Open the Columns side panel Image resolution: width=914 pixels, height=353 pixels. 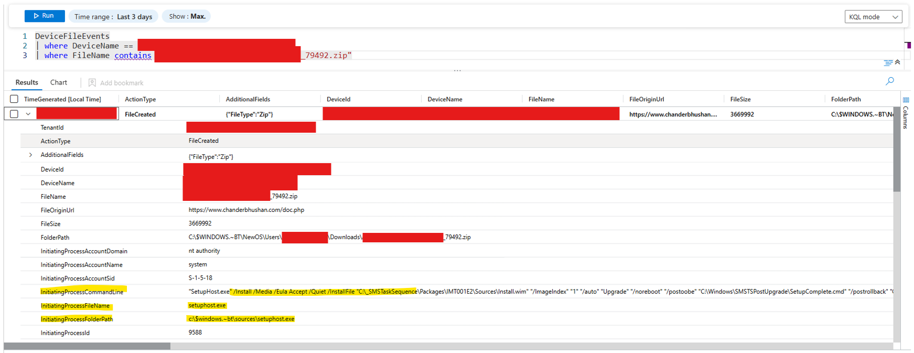(x=906, y=113)
